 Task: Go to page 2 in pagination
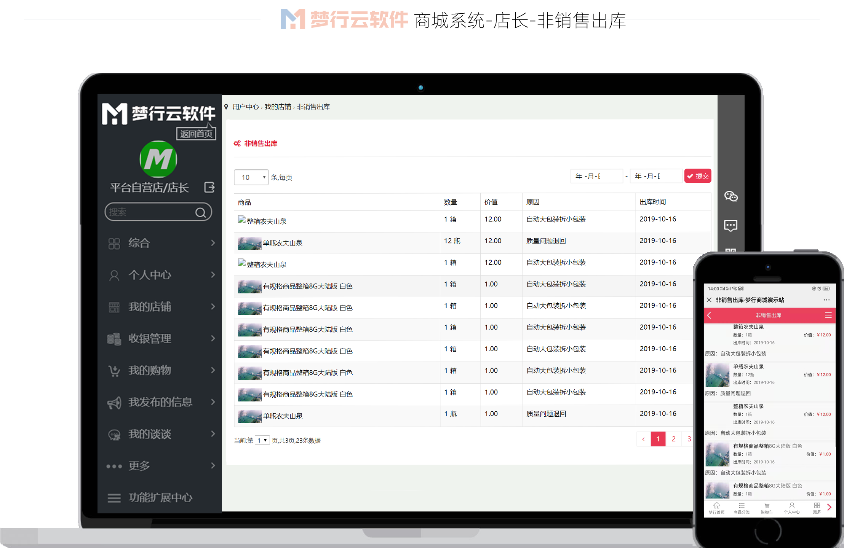[x=674, y=439]
